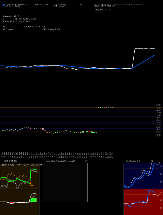This screenshot has width=163, height=215.
Task: Click the ADX (MGR) values '64.2, 72.9, 15.9'
Action: 35,27
